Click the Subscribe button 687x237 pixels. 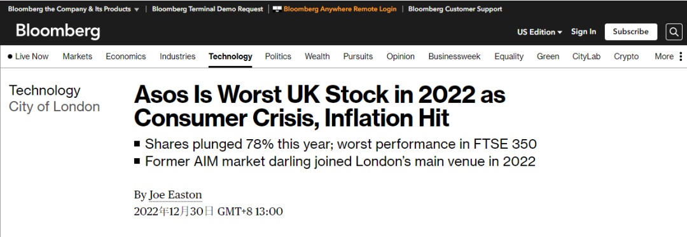(631, 32)
